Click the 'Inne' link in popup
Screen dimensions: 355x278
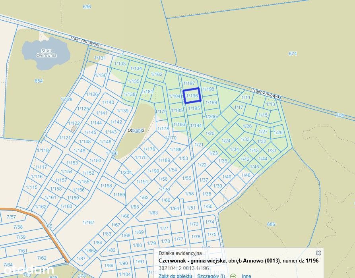point(246,276)
